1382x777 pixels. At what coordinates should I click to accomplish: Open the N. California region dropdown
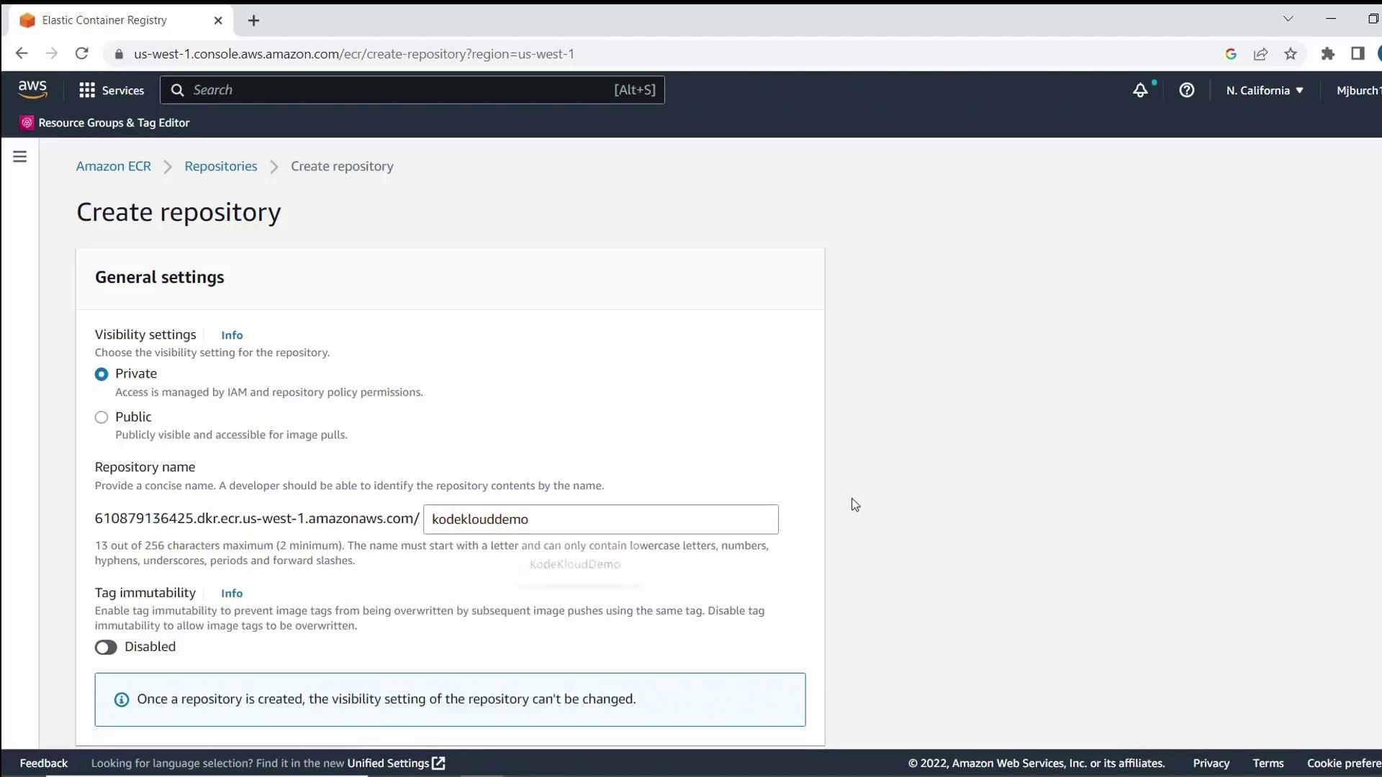tap(1265, 91)
